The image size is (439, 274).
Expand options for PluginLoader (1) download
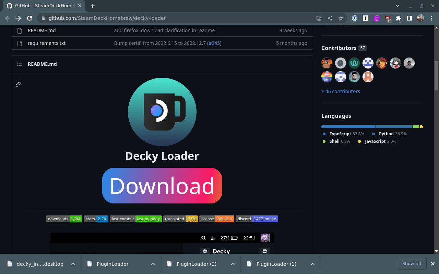pyautogui.click(x=313, y=264)
